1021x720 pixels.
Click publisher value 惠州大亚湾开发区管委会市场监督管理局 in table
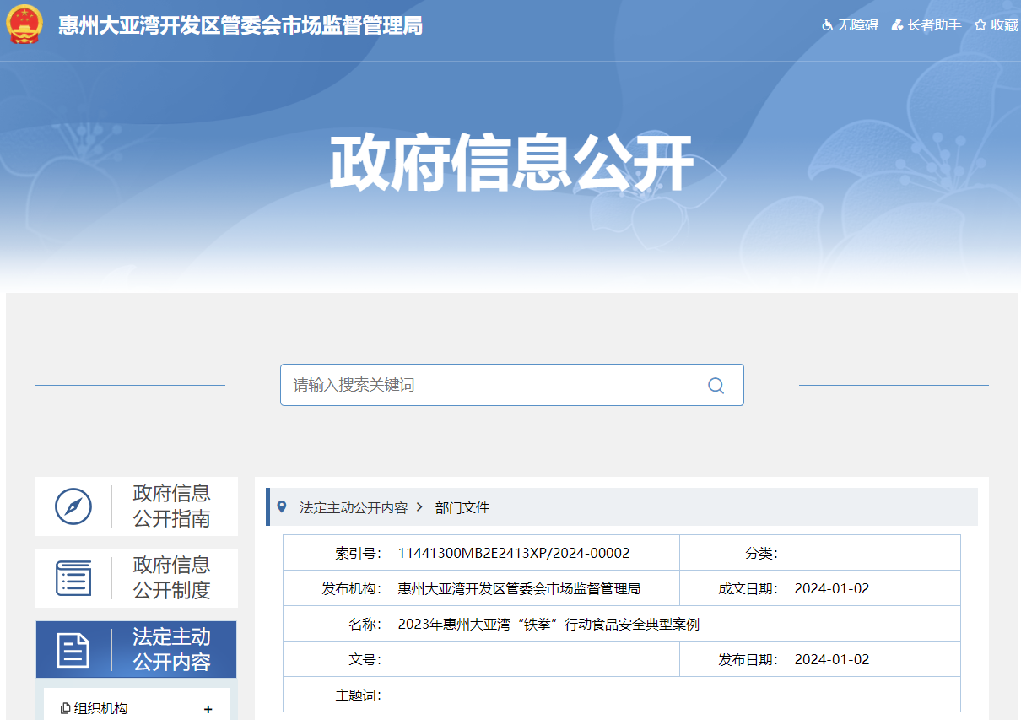[520, 589]
